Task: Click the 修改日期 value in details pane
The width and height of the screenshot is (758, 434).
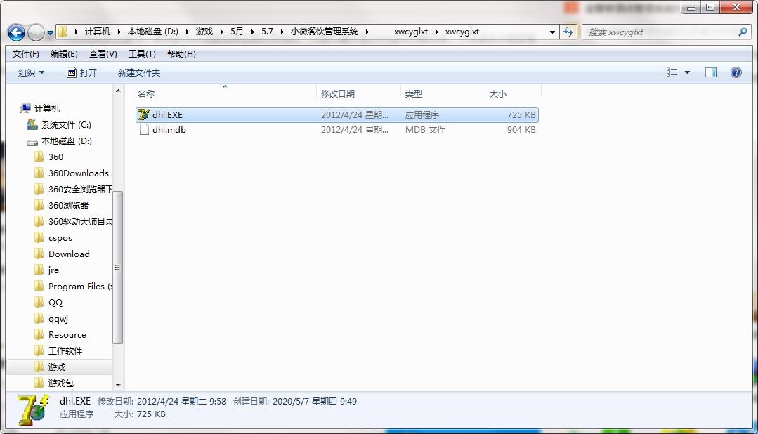Action: [x=181, y=401]
